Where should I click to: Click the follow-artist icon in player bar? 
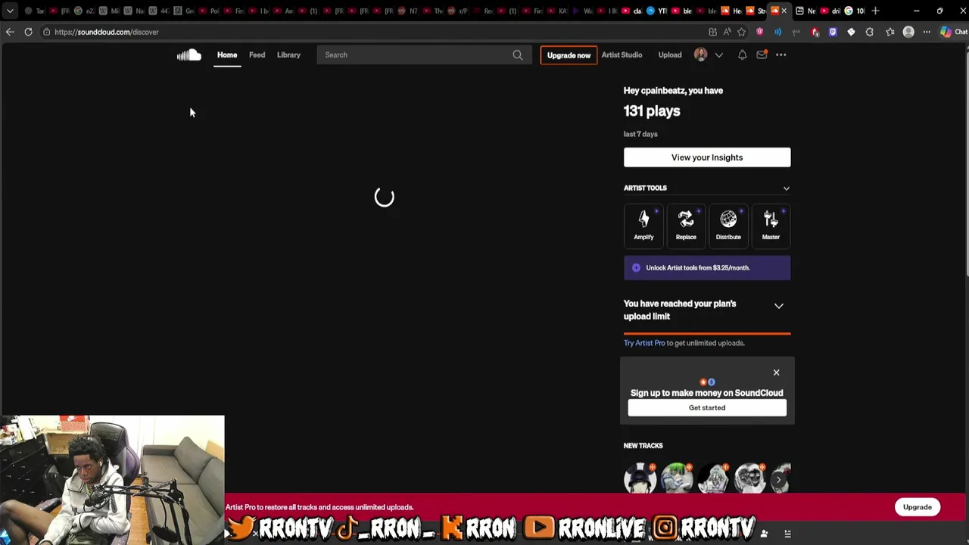coord(764,534)
